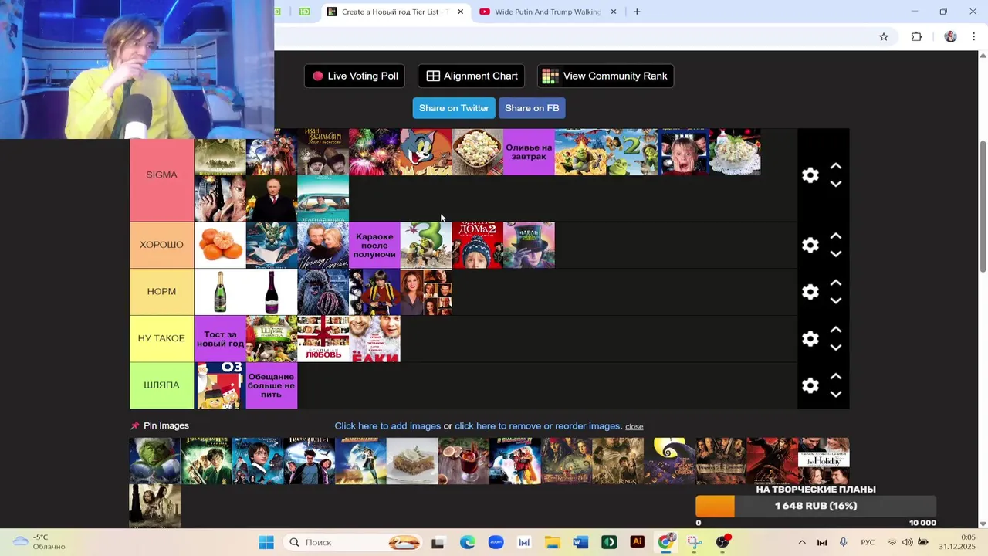
Task: Pick the mulled wine thumbnail in tray
Action: pos(463,461)
